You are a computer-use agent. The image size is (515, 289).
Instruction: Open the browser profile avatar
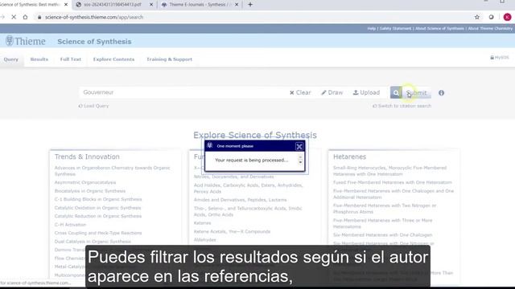pos(507,17)
